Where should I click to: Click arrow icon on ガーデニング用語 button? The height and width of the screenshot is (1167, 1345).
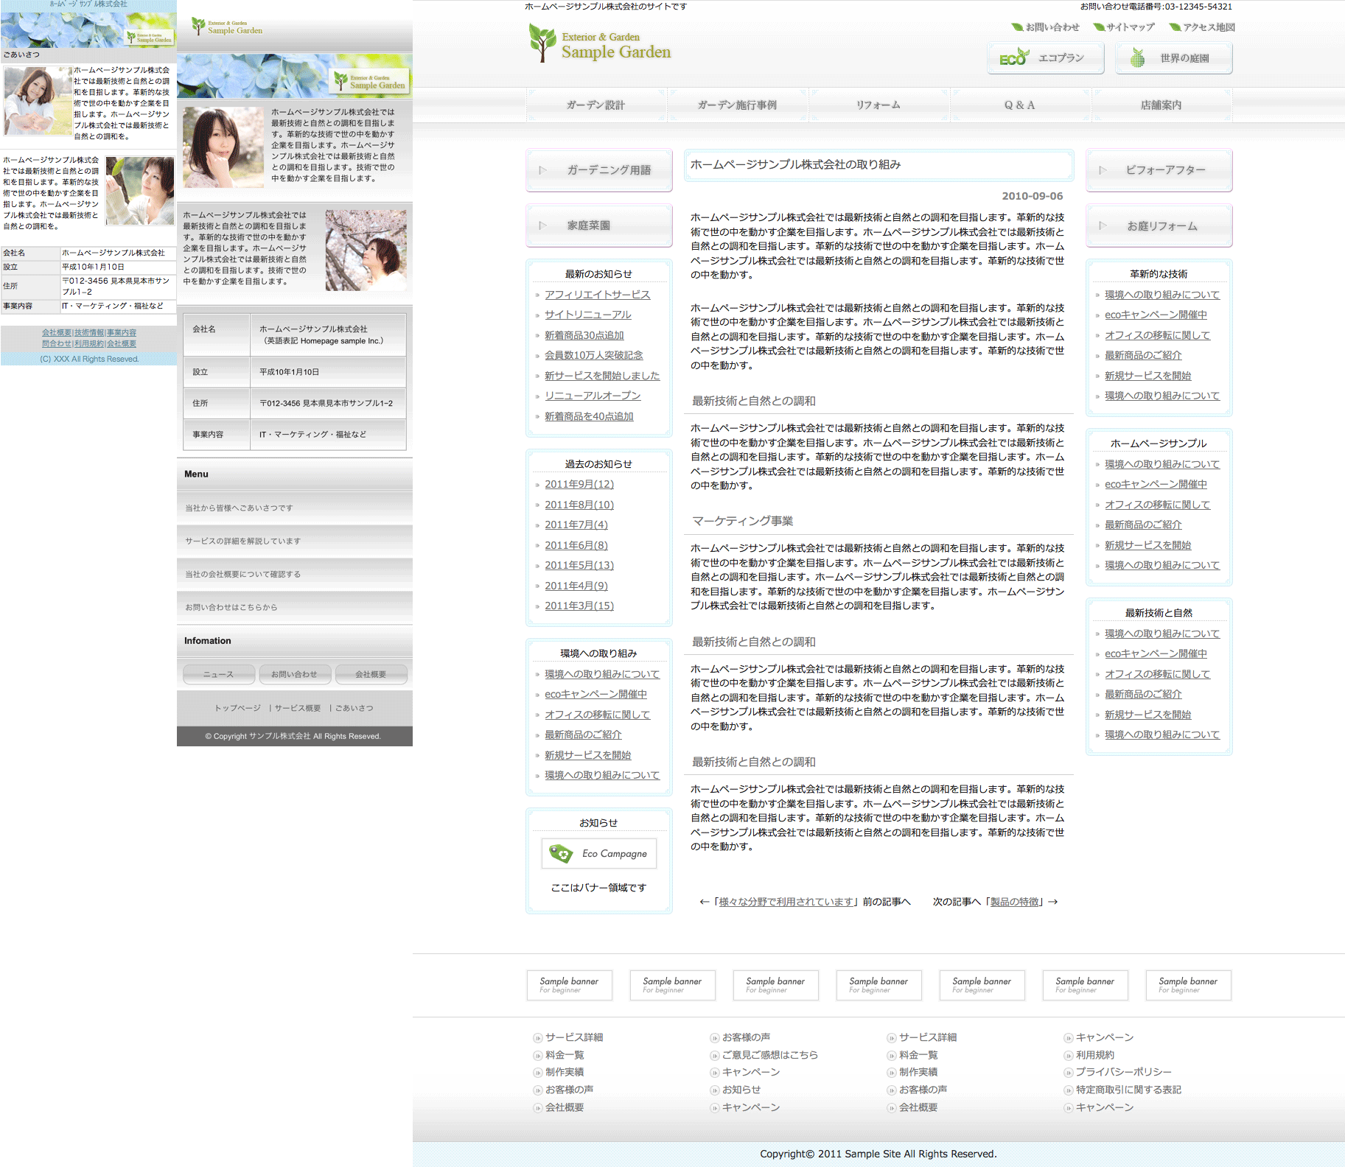543,170
